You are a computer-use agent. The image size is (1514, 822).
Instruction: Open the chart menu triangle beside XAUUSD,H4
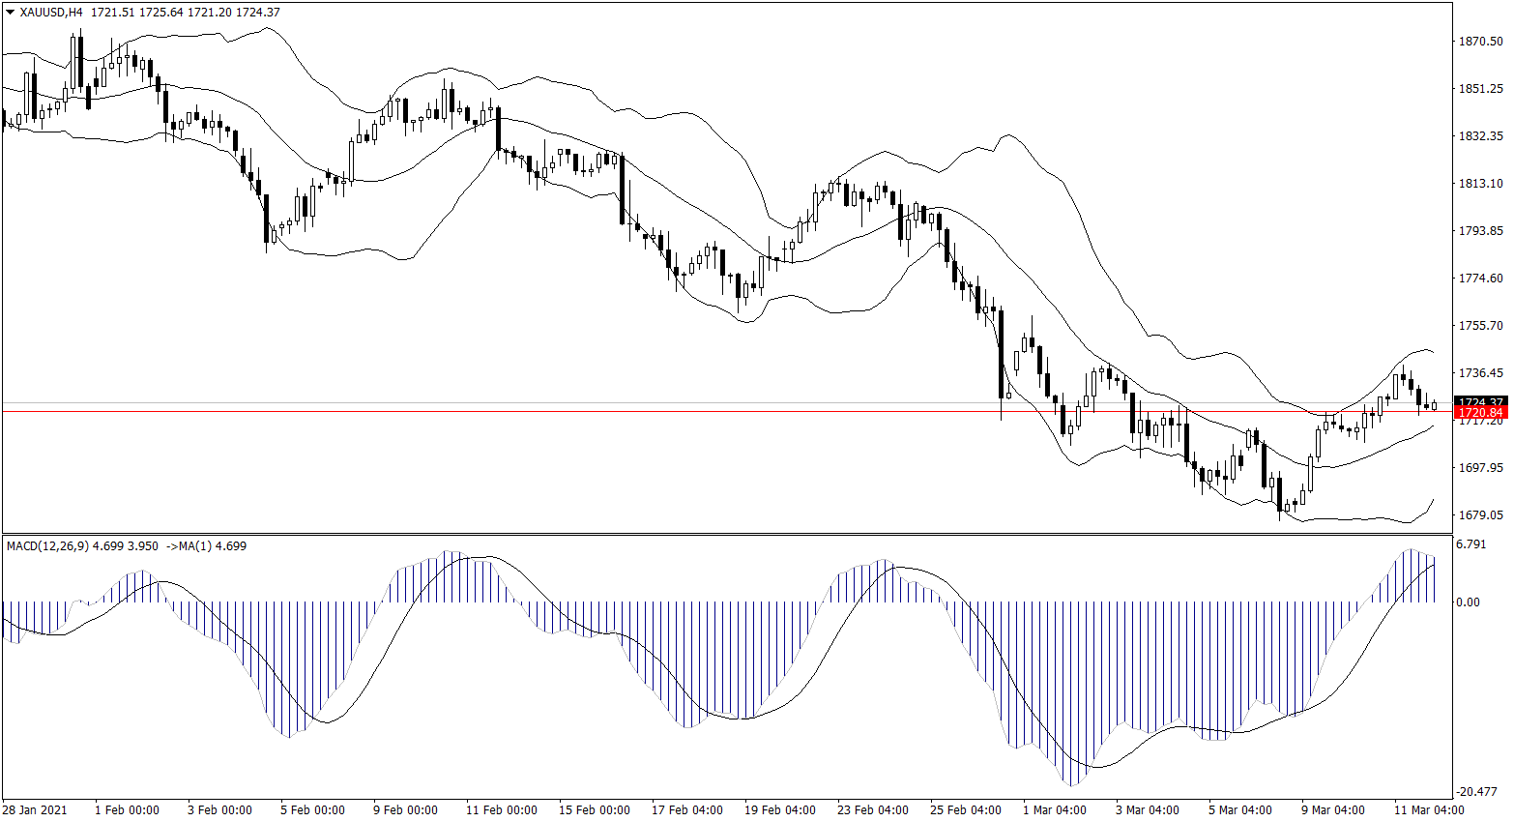click(10, 13)
